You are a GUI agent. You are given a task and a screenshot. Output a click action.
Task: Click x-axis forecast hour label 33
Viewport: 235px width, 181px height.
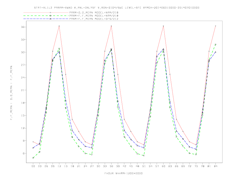click(x=105, y=166)
